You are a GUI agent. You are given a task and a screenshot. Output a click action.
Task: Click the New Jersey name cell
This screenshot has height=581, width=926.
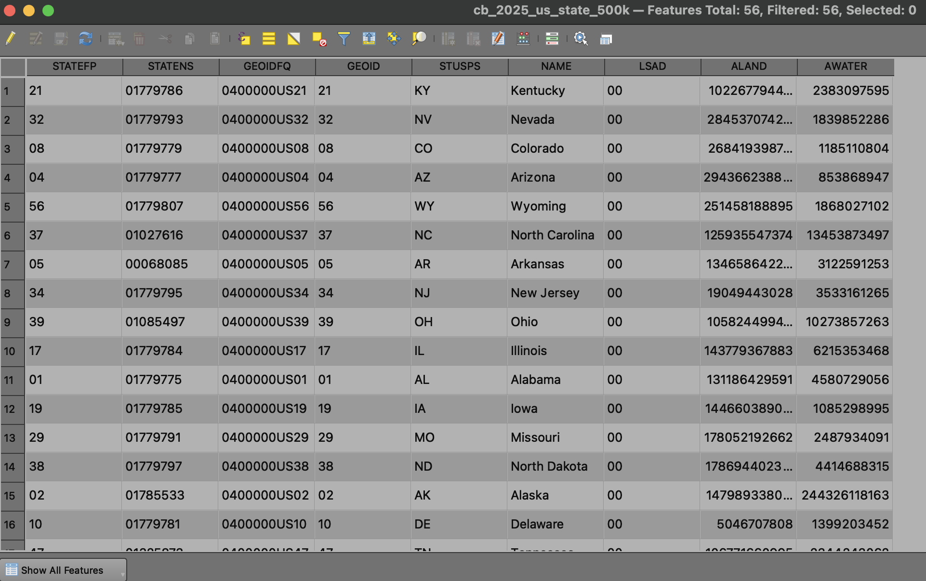click(x=556, y=293)
